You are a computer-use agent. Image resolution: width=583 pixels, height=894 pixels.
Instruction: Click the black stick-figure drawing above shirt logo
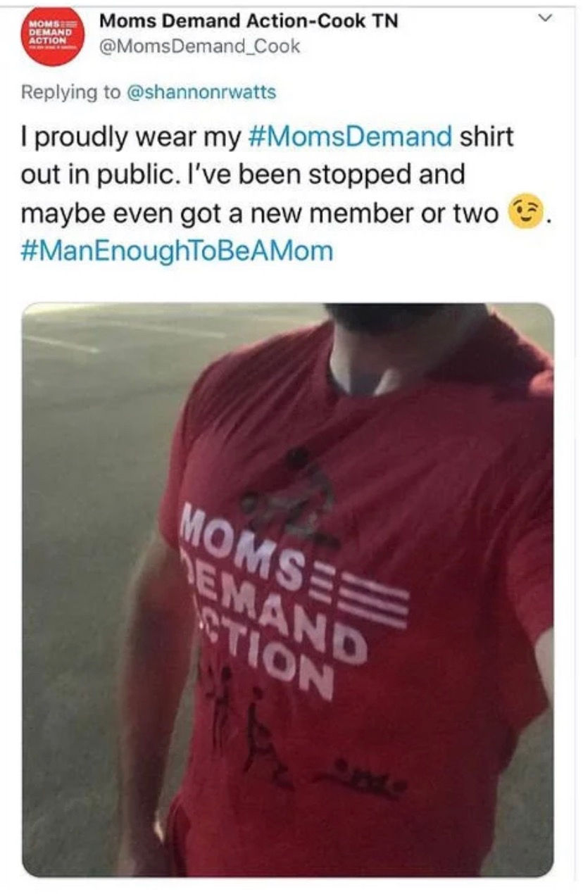(292, 497)
